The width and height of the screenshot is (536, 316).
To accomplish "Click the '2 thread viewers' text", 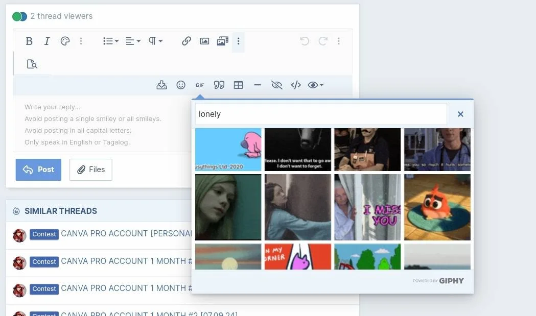I will coord(61,16).
